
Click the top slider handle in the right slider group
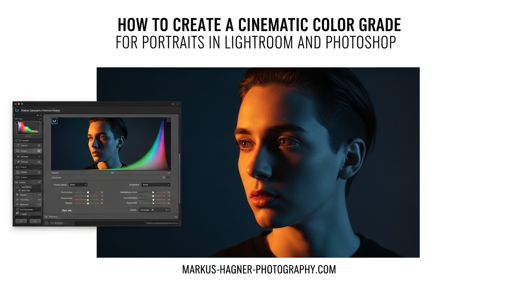click(153, 192)
